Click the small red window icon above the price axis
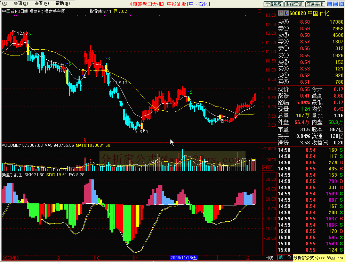The width and height of the screenshot is (345, 262). coord(259,11)
